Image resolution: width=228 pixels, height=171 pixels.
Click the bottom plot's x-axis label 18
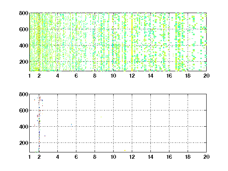188,157
